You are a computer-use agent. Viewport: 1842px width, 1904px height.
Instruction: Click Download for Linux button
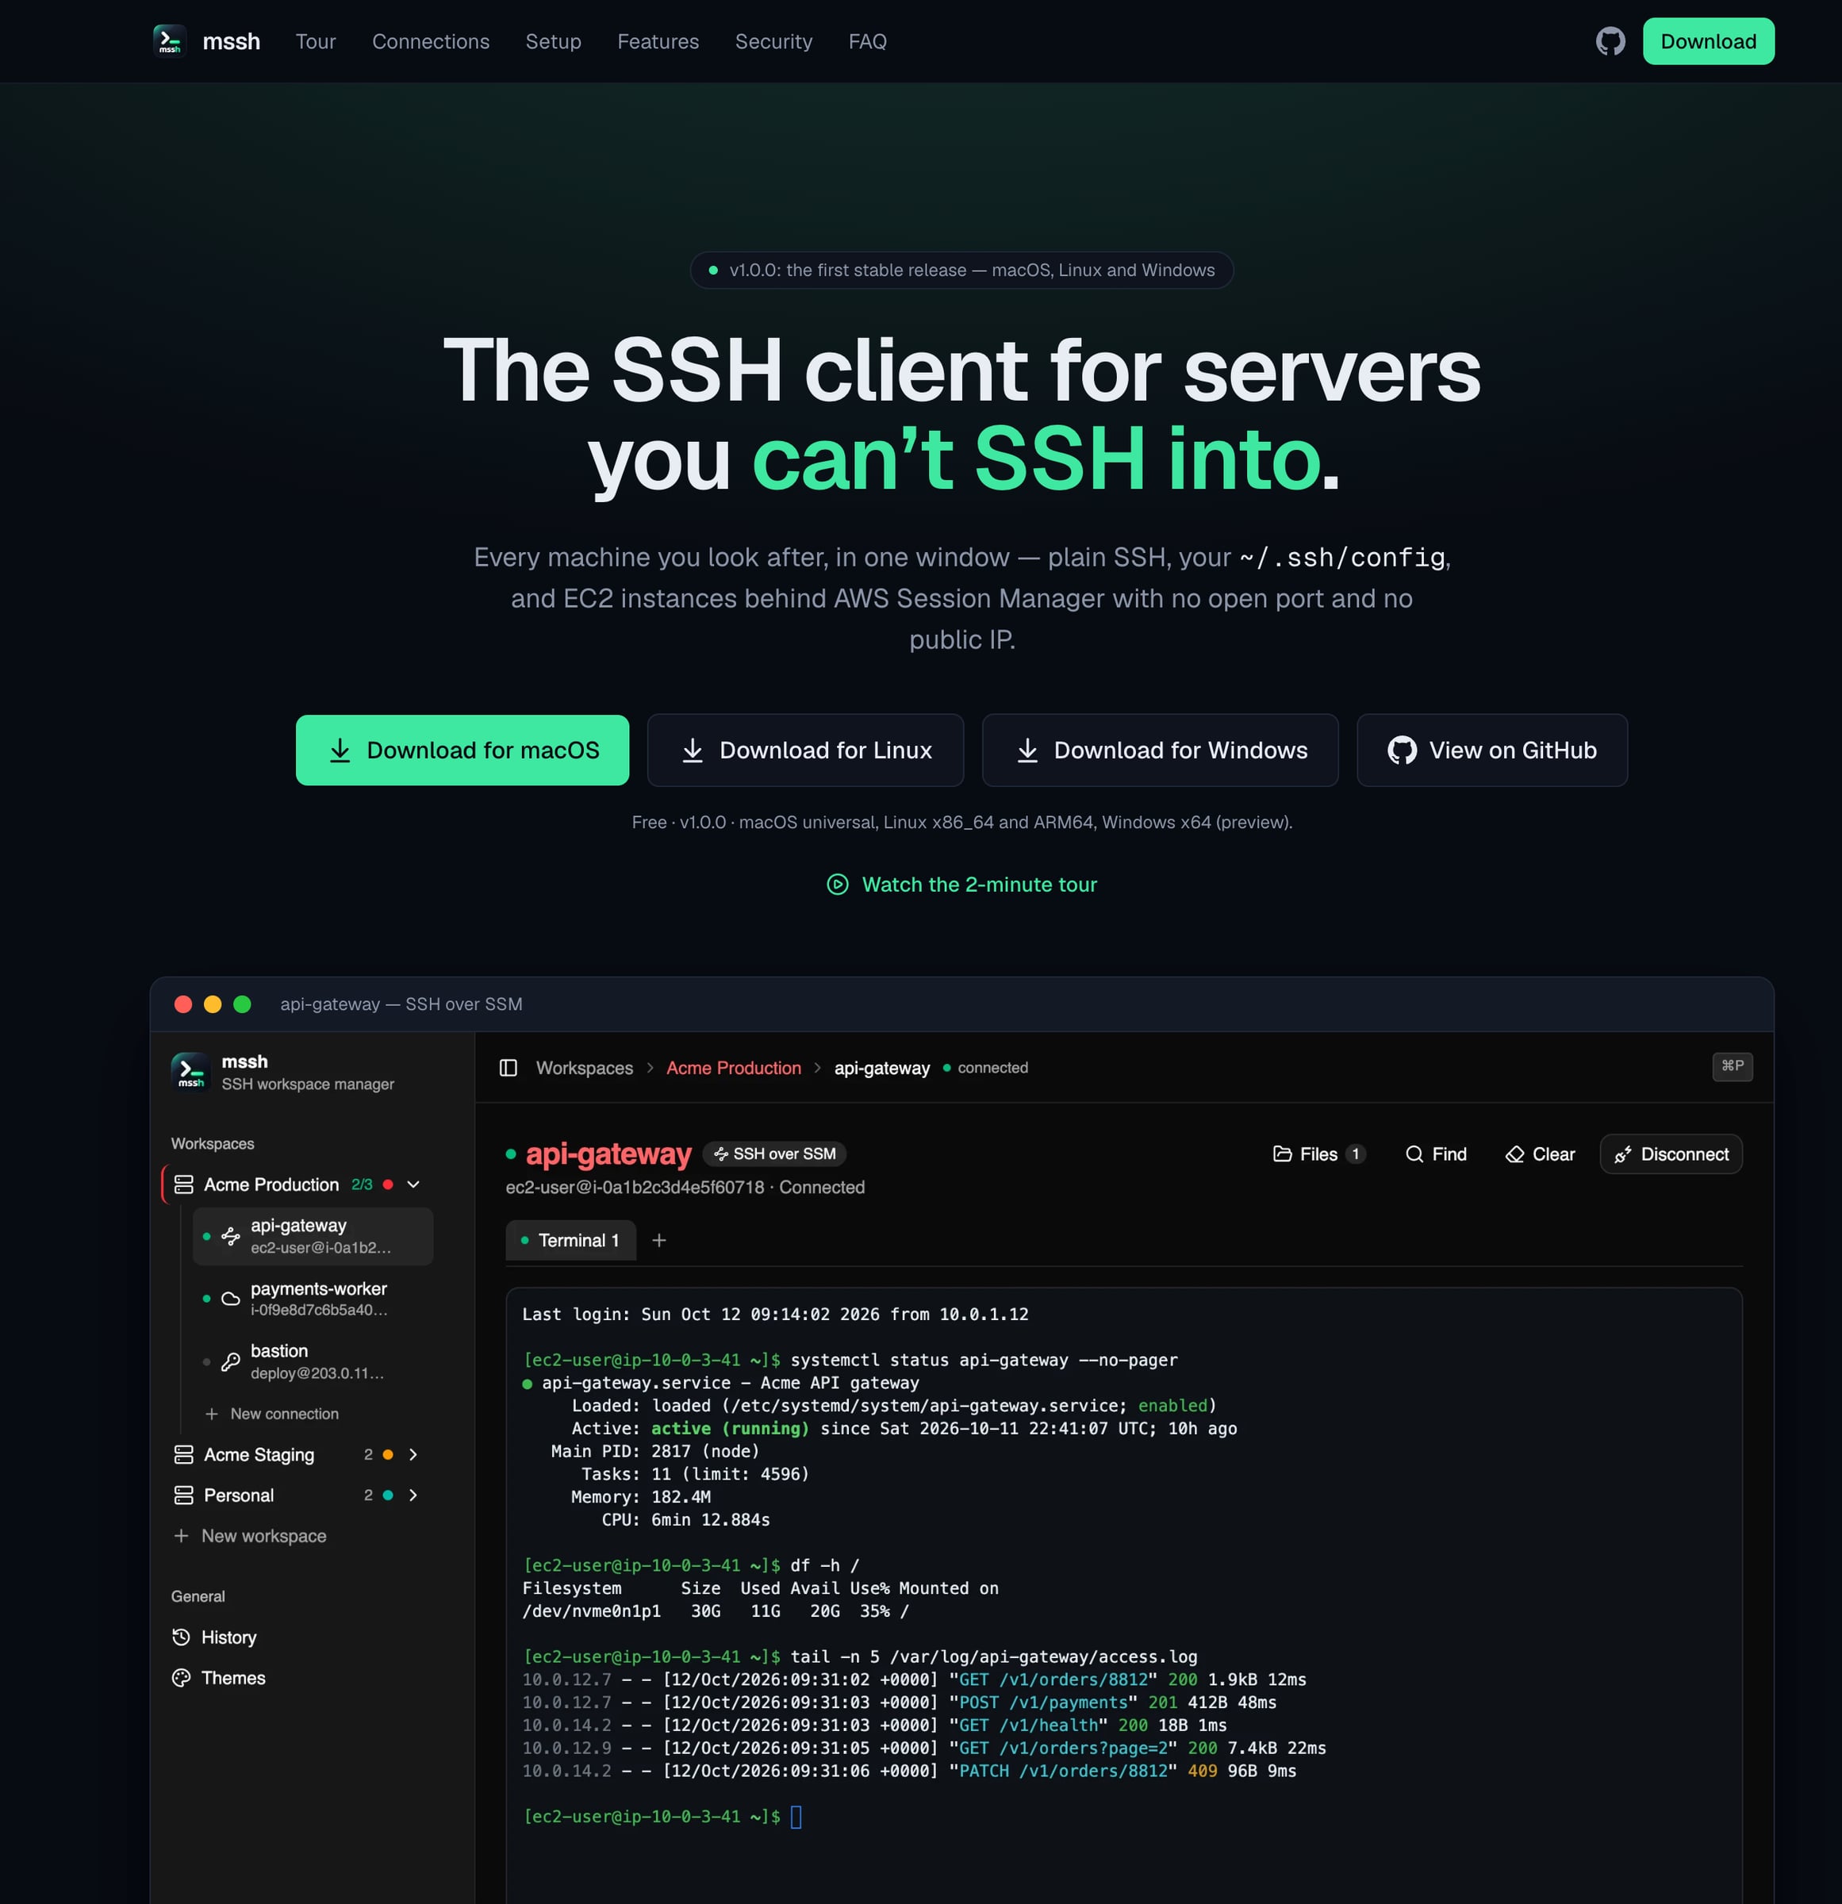pyautogui.click(x=805, y=750)
